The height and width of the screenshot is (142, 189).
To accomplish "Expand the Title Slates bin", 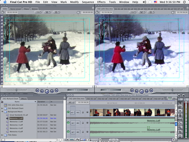I will (x=2, y=135).
